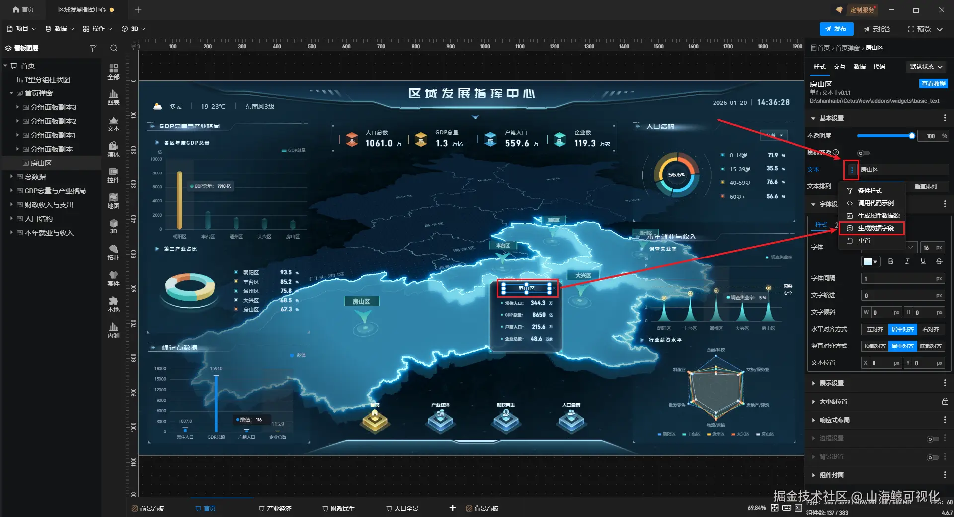Switch to the 交互 tab
Screen dimensions: 954x517
pyautogui.click(x=840, y=67)
